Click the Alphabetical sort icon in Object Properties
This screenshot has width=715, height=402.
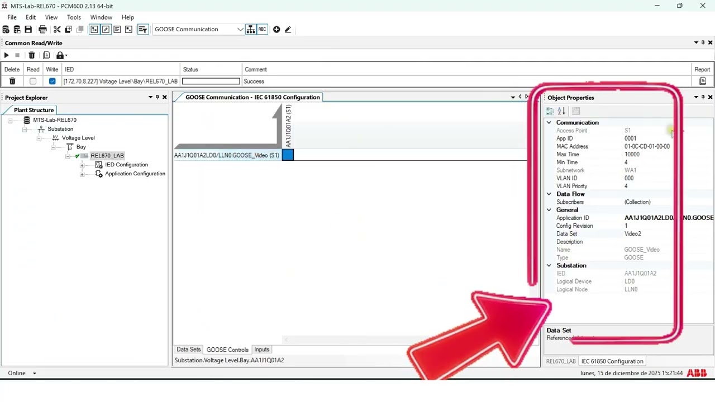coord(561,111)
